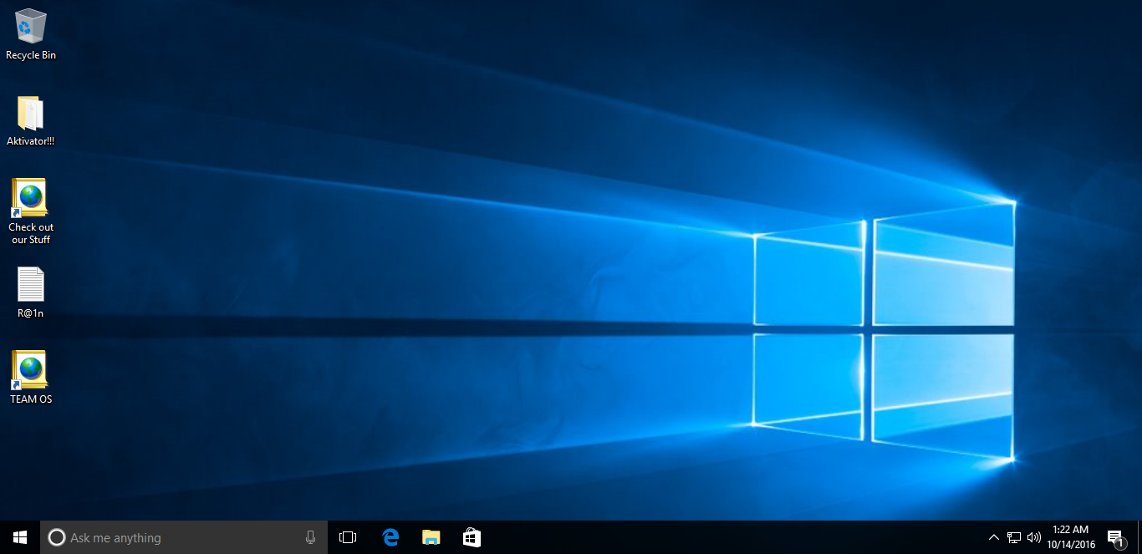Screen dimensions: 1142x554
Task: Open Task View from the taskbar
Action: click(348, 537)
